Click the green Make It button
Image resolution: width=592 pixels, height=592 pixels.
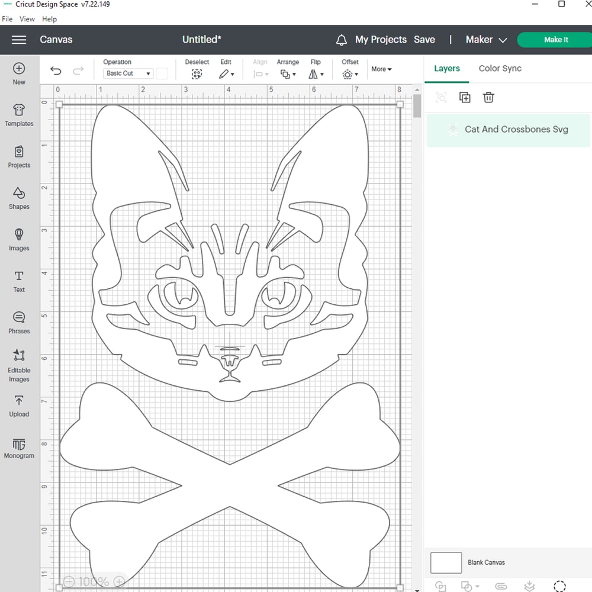(555, 40)
